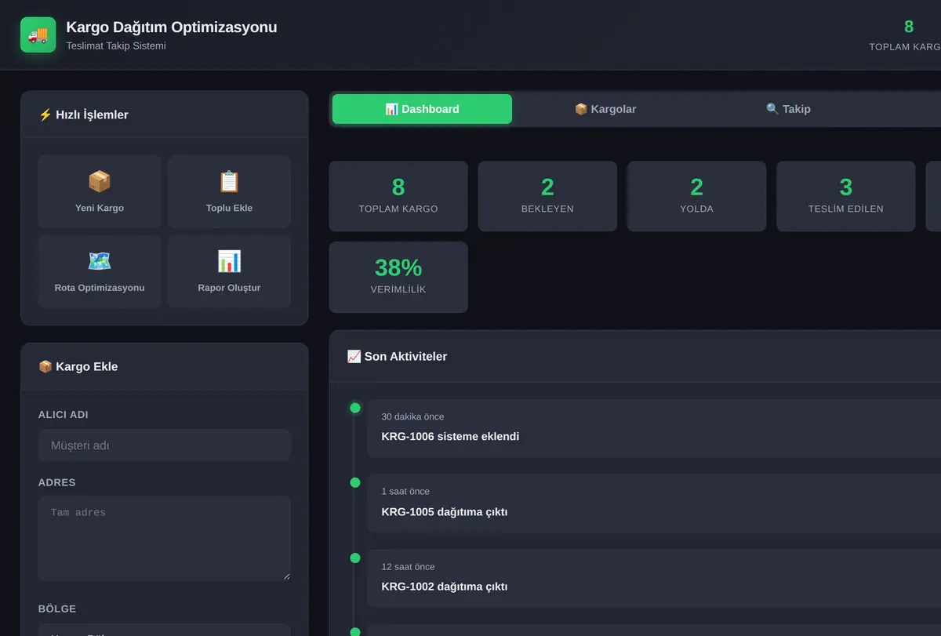
Task: Open the Yolda stat card
Action: point(696,196)
